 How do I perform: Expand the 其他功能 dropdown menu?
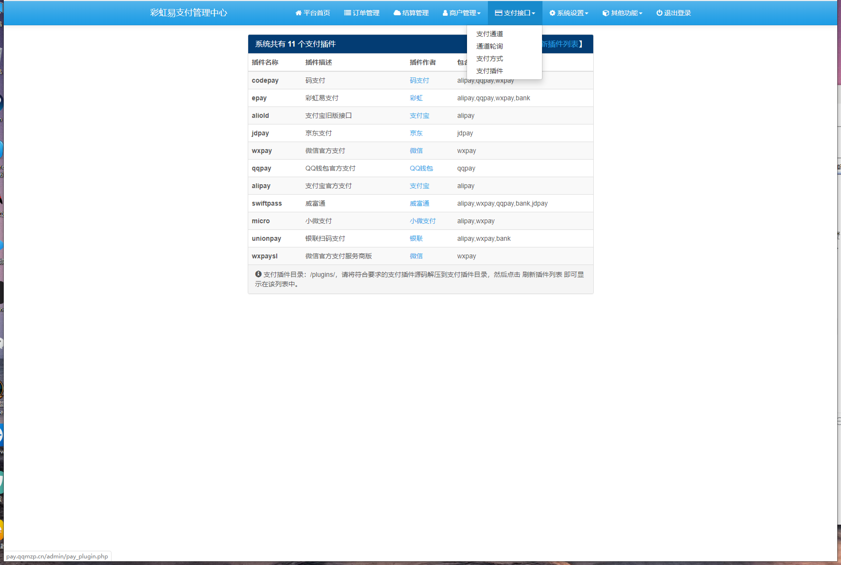pos(622,13)
